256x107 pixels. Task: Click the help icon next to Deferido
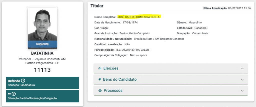click(x=23, y=81)
